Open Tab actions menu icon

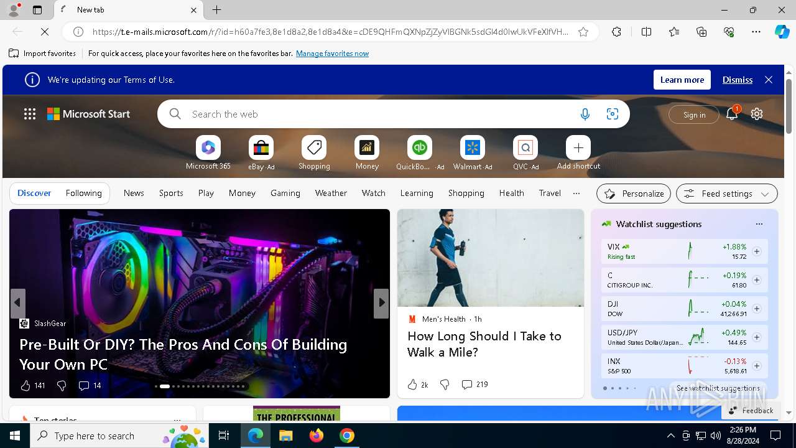(x=37, y=10)
